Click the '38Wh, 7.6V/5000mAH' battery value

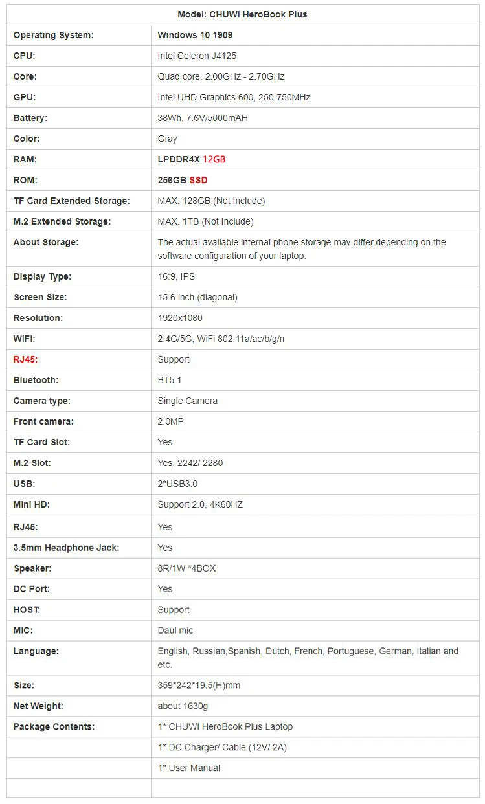click(203, 118)
